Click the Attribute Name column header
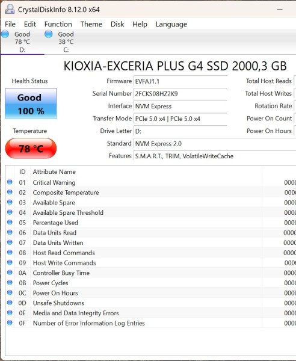This screenshot has width=296, height=361. [x=54, y=171]
